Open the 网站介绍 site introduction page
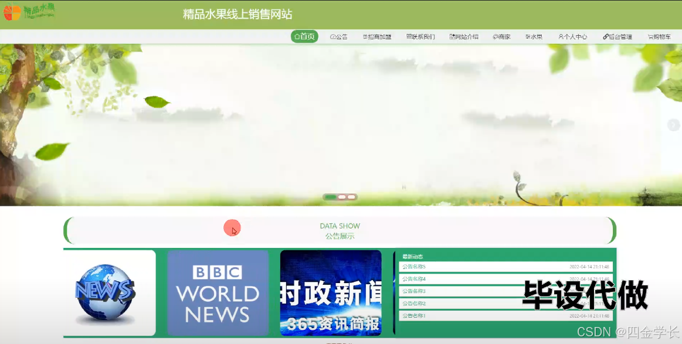The image size is (682, 344). click(464, 37)
